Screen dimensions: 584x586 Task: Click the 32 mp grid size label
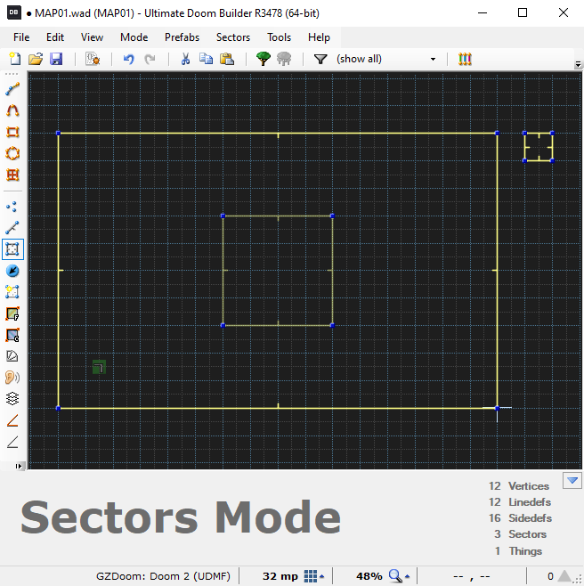coord(280,576)
